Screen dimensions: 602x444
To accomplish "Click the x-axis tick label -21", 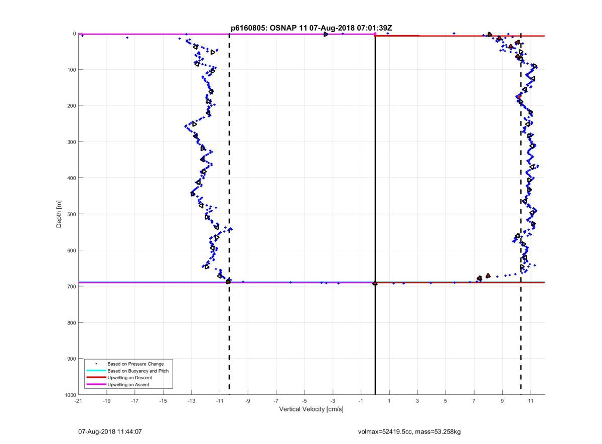I will (78, 401).
